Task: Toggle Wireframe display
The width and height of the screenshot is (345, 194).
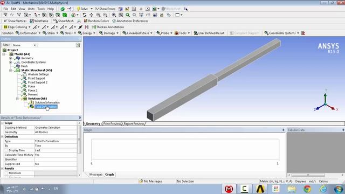Action: click(39, 21)
